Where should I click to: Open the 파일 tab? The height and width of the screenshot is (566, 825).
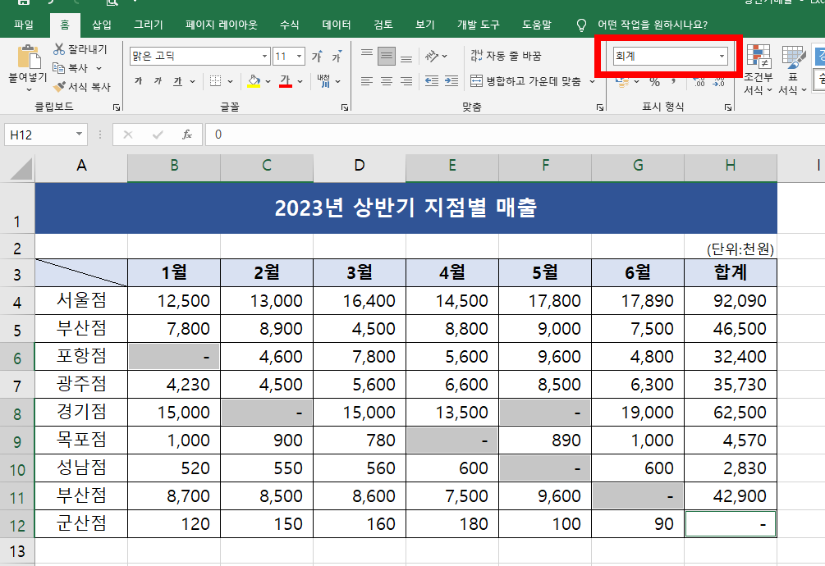tap(24, 25)
